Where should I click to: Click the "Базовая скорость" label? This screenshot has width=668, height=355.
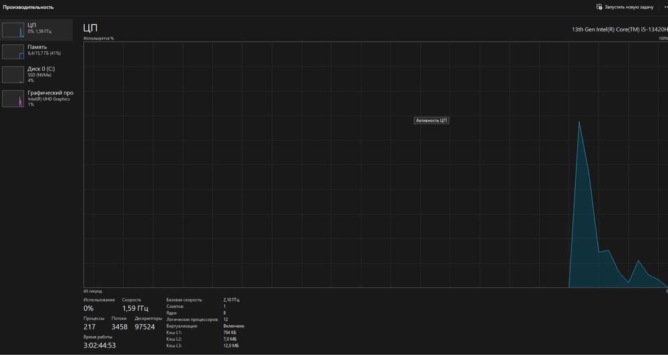point(184,300)
